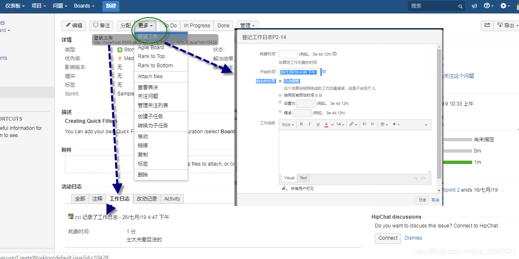The width and height of the screenshot is (519, 259).
Task: Open the 仪表板 dashboards dropdown
Action: coord(15,6)
